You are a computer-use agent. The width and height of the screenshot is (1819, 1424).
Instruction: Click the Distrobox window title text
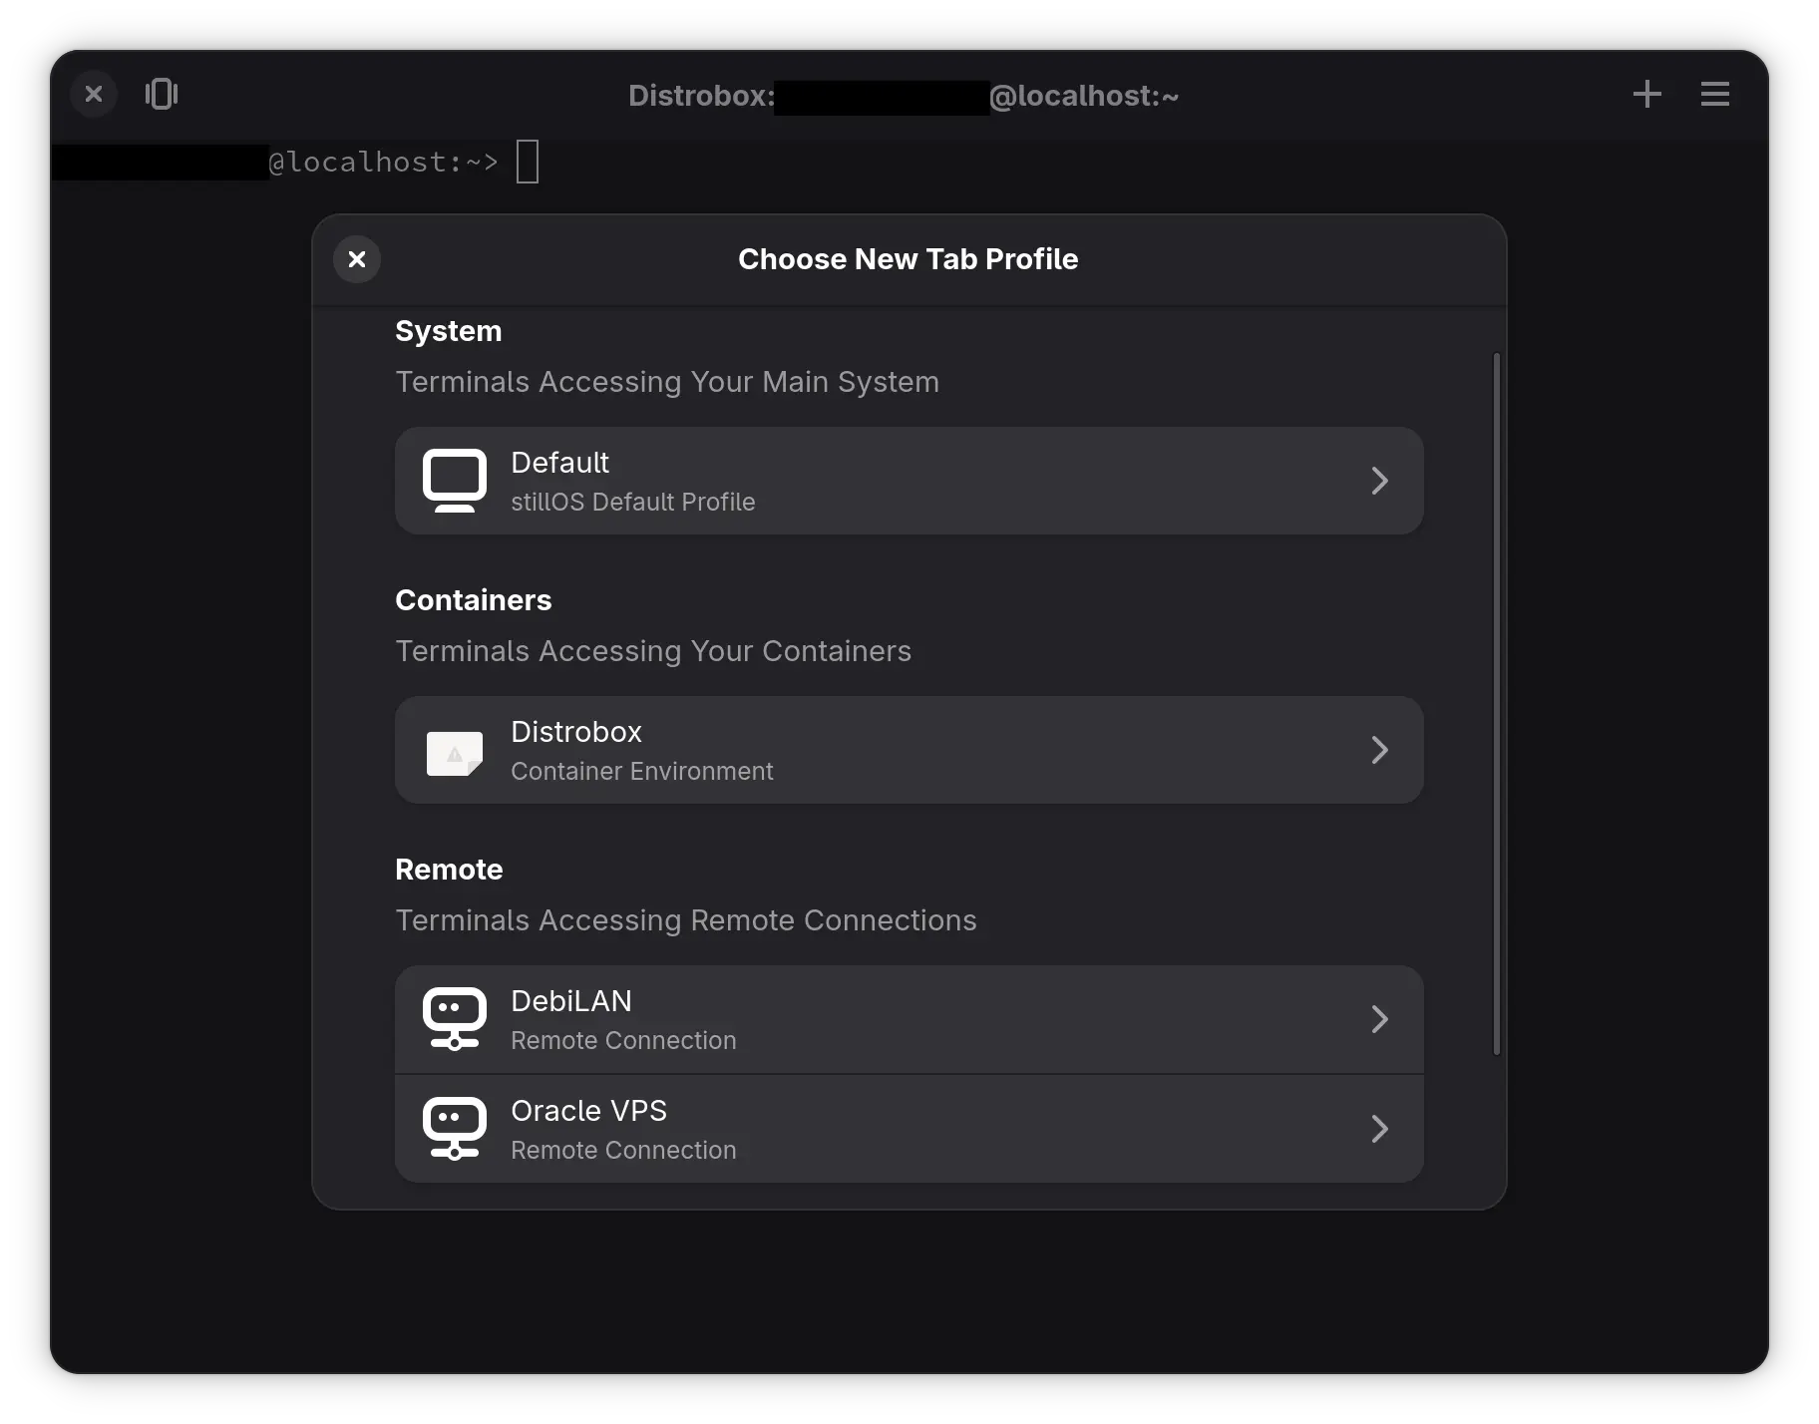coord(702,96)
